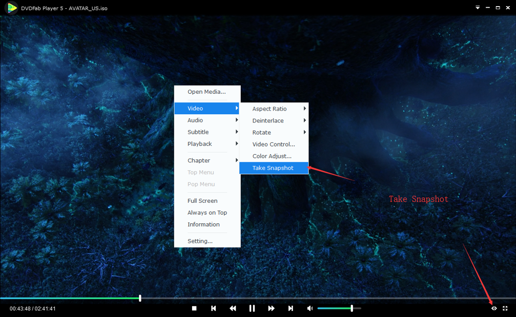Toggle Always on Top option
Image resolution: width=516 pixels, height=317 pixels.
coord(208,213)
